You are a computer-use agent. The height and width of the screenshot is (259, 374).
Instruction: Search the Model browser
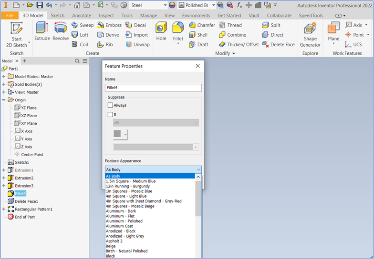pyautogui.click(x=77, y=61)
